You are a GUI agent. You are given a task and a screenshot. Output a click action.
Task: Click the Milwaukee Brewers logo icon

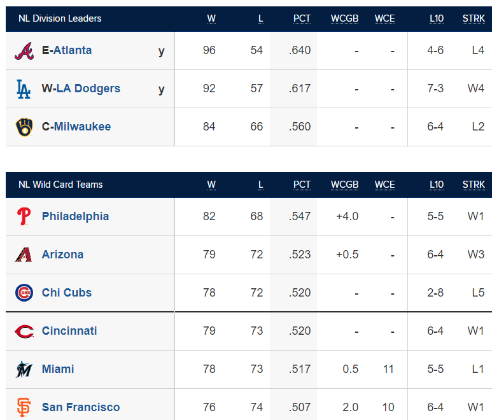(24, 127)
